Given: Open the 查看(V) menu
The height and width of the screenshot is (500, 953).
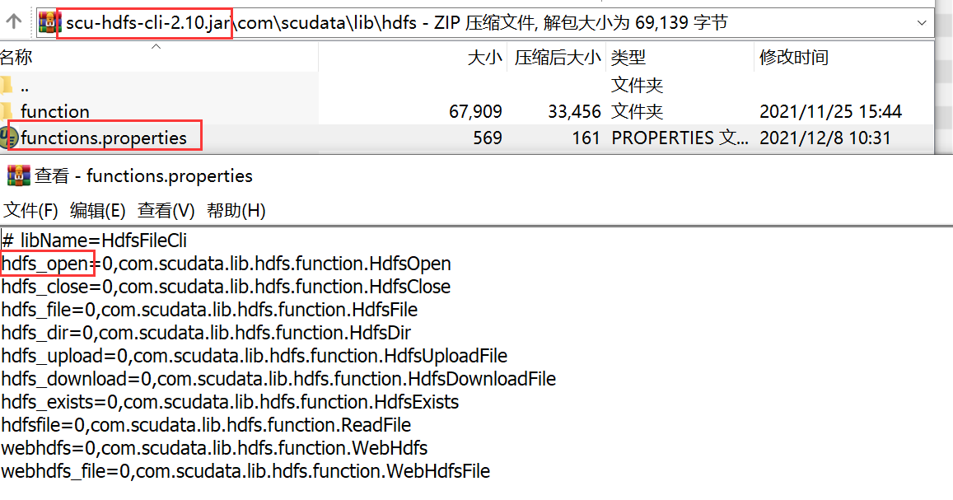Looking at the screenshot, I should pyautogui.click(x=166, y=210).
